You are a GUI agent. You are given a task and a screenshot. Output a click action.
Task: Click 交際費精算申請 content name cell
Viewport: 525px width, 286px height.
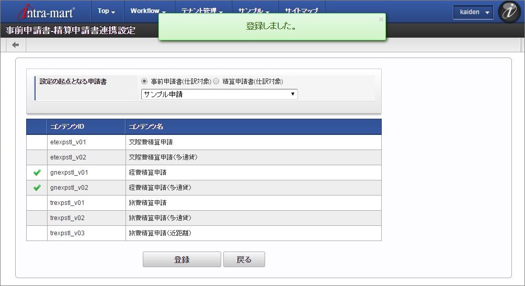click(254, 142)
